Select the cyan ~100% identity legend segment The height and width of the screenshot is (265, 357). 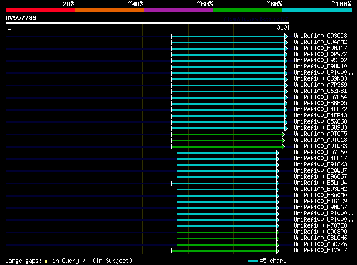pyautogui.click(x=317, y=10)
